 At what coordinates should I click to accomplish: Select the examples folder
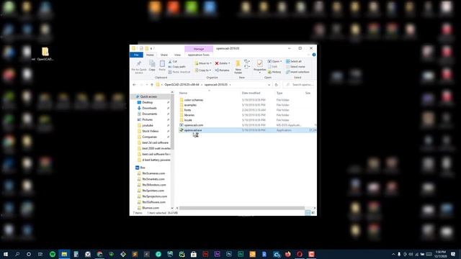click(190, 105)
